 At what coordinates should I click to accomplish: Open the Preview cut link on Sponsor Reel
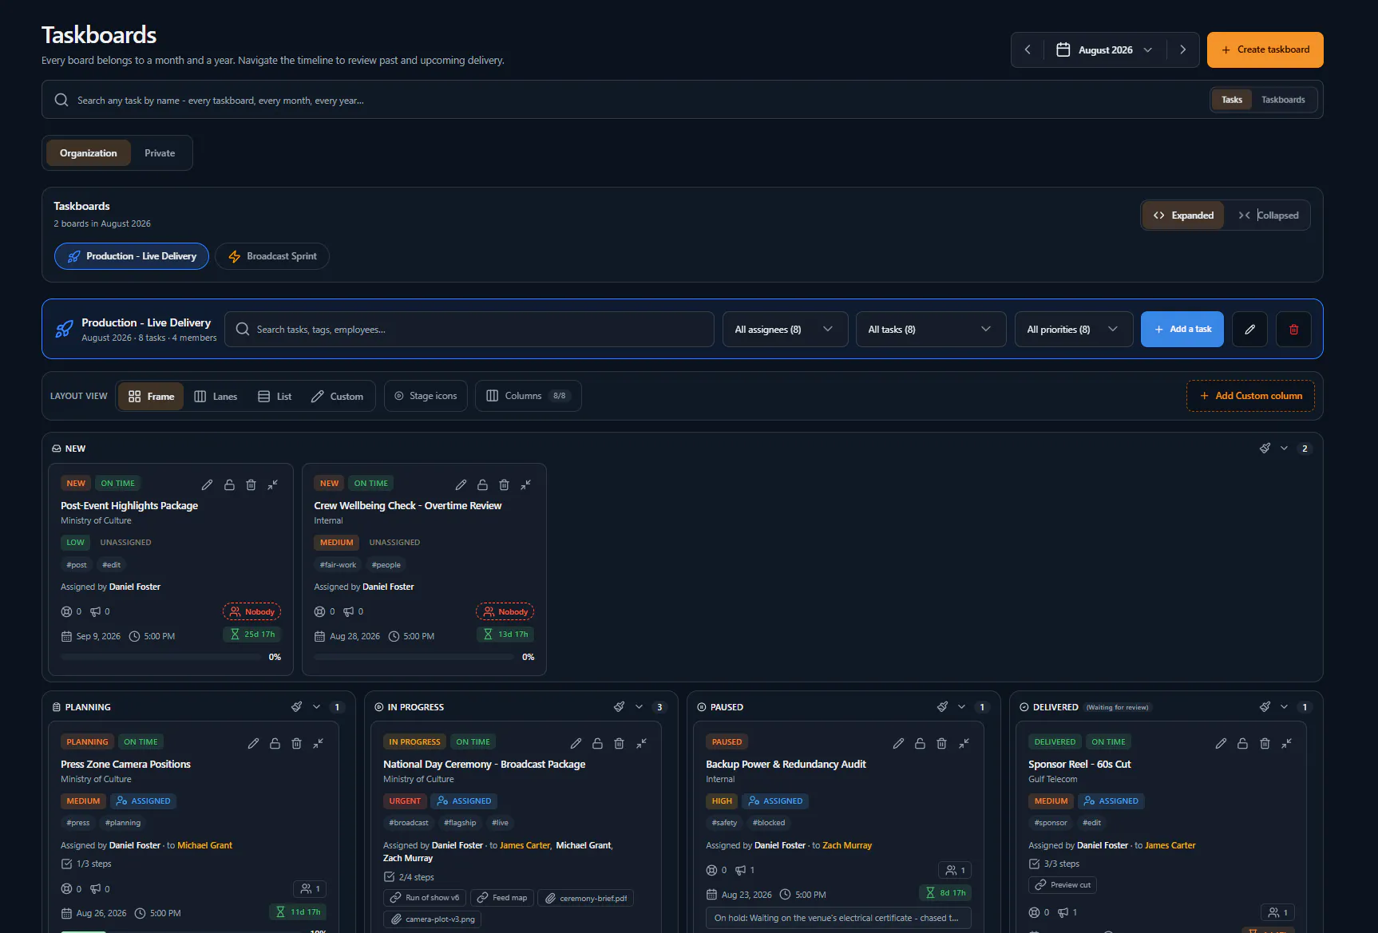click(x=1063, y=885)
